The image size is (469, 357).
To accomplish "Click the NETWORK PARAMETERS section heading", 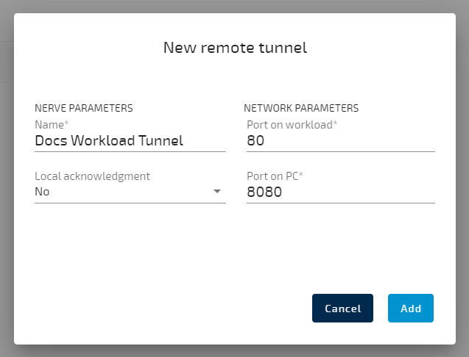I will tap(302, 108).
